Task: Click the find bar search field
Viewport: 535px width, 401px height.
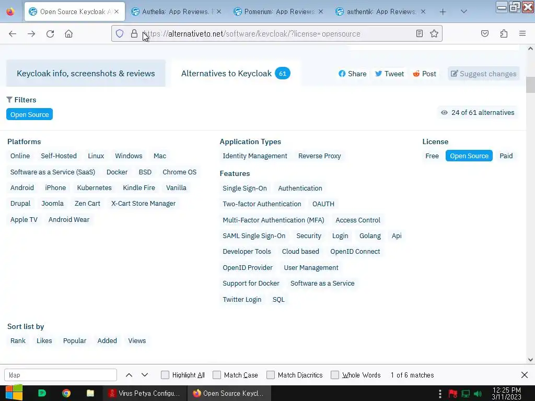Action: [x=61, y=375]
